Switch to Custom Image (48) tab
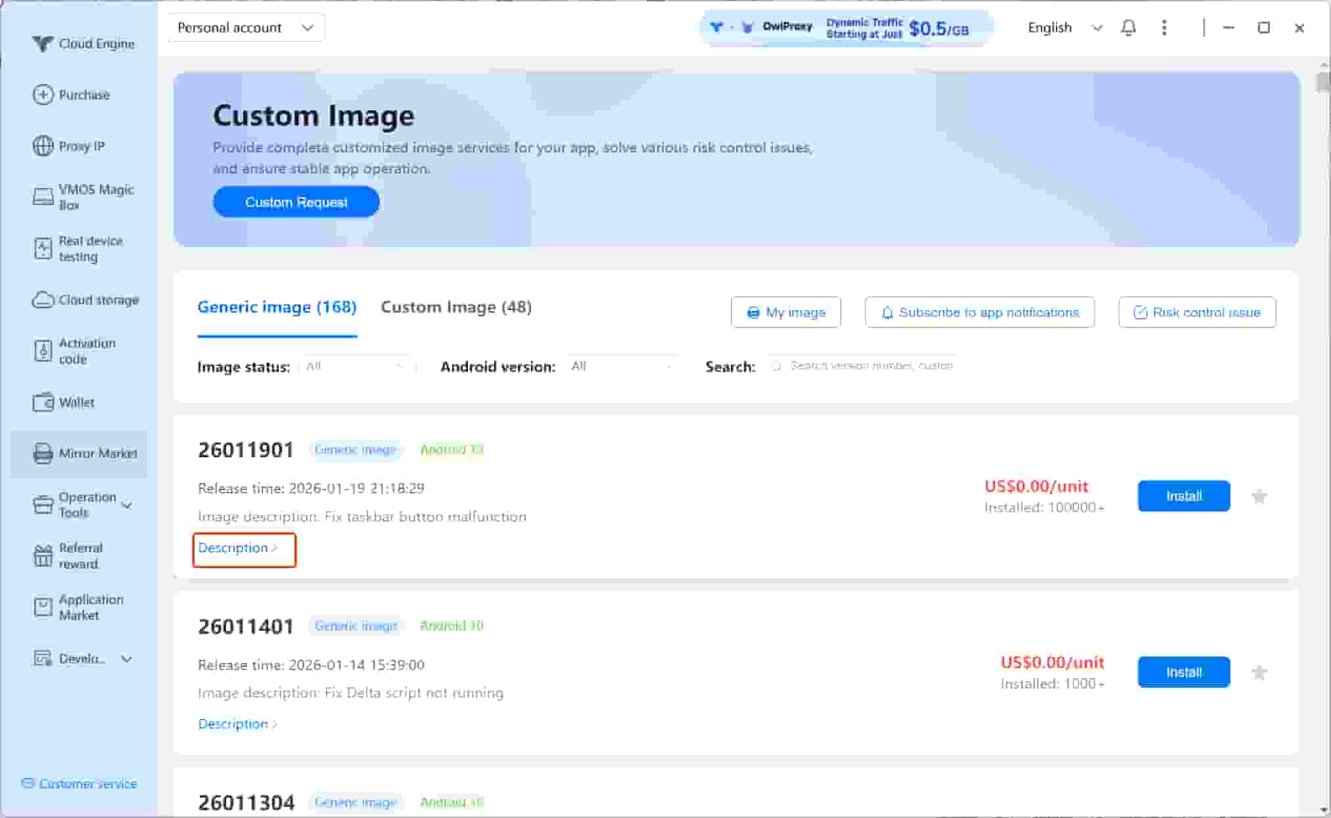The image size is (1331, 818). pyautogui.click(x=456, y=307)
